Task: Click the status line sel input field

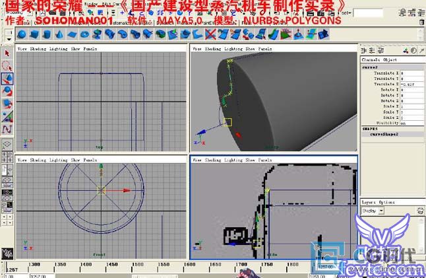Action: [x=367, y=13]
